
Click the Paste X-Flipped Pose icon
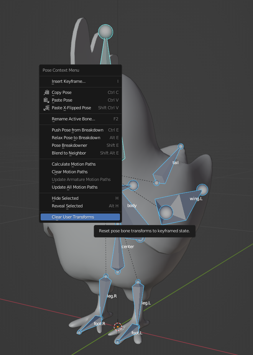[46, 108]
